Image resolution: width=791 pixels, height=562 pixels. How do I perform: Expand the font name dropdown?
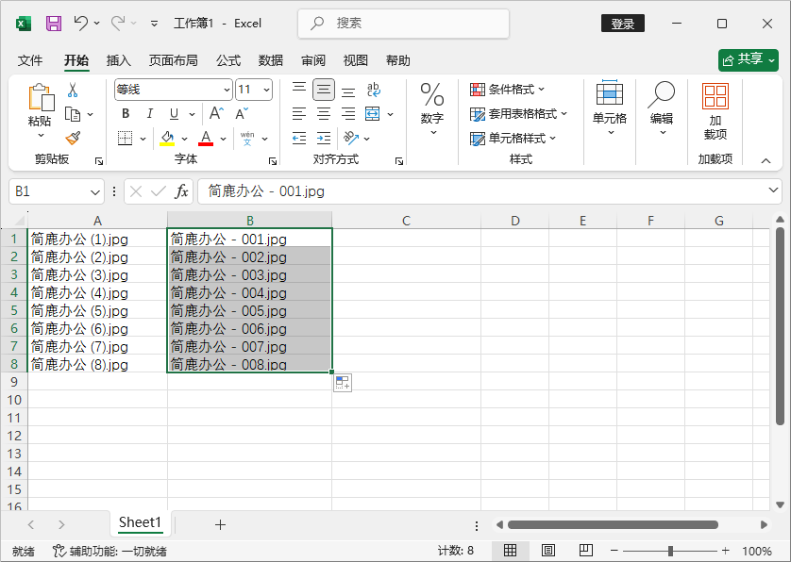(227, 90)
